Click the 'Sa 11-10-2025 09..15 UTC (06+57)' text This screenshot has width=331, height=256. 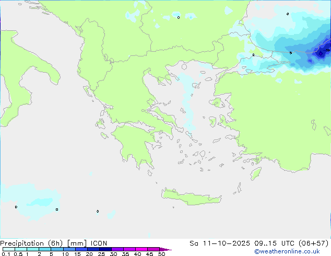click(259, 243)
